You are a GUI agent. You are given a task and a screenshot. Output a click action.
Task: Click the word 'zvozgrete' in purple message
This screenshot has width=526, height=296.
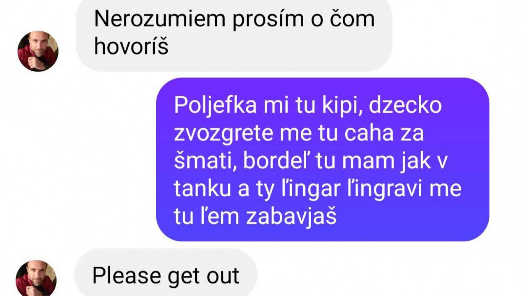(x=219, y=134)
